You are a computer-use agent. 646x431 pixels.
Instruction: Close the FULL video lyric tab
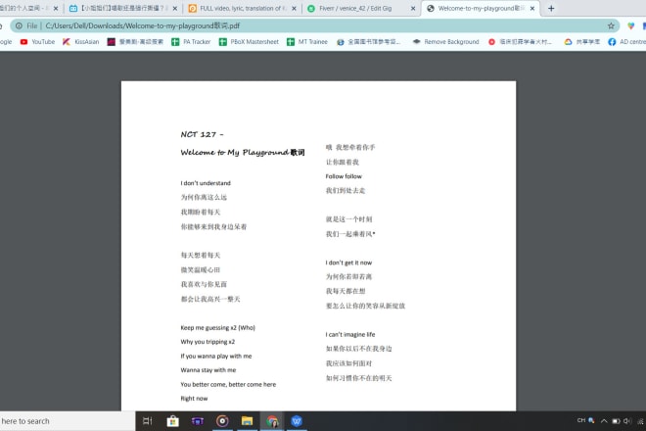click(x=294, y=8)
